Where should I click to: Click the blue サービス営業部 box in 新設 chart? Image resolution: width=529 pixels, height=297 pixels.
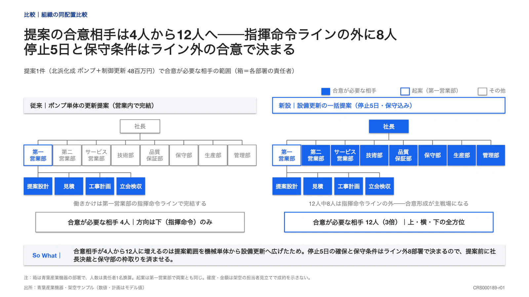point(345,155)
